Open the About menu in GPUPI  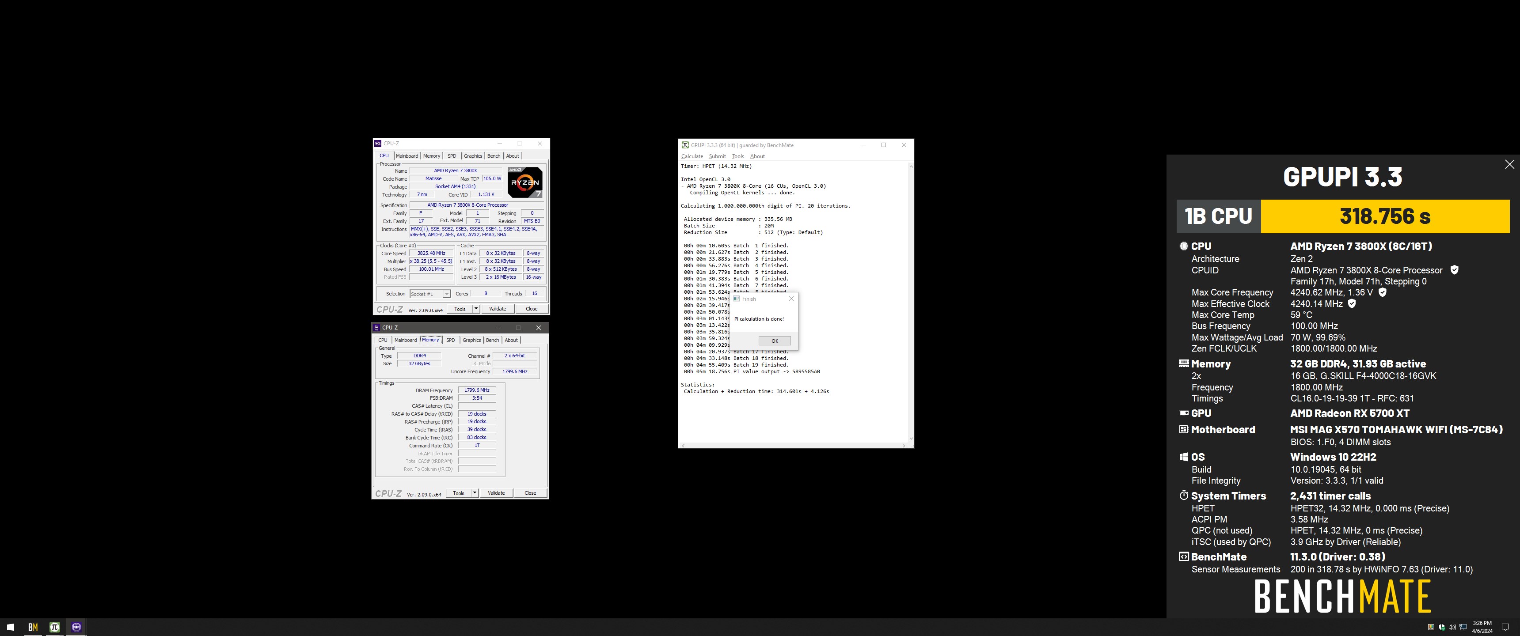(758, 156)
